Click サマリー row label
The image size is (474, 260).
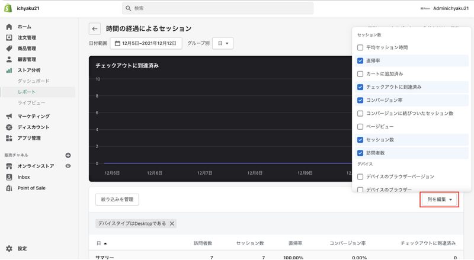coord(105,257)
